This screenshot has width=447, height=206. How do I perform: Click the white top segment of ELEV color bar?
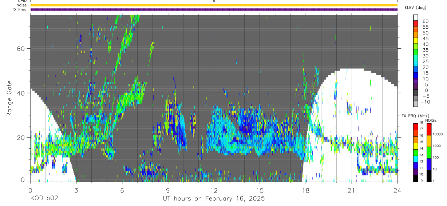click(416, 17)
